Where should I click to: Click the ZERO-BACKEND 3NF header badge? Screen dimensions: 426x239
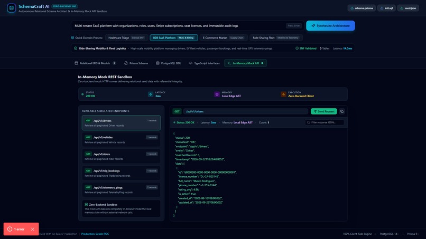point(64,6)
